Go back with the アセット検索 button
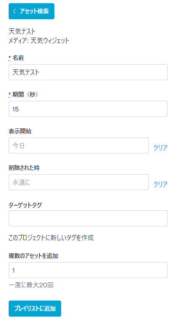The image size is (179, 329). (32, 11)
